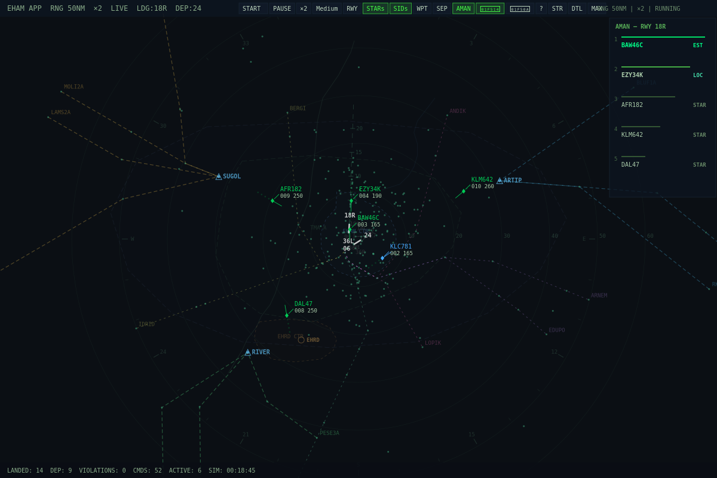Click the DAL47 short sequence bar in AMAN
The width and height of the screenshot is (717, 478).
point(633,157)
